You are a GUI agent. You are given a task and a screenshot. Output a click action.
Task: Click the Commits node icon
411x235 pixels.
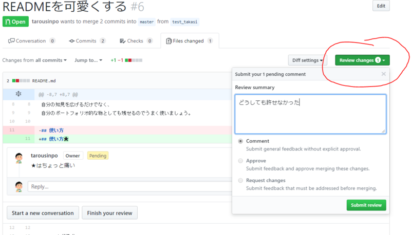71,41
